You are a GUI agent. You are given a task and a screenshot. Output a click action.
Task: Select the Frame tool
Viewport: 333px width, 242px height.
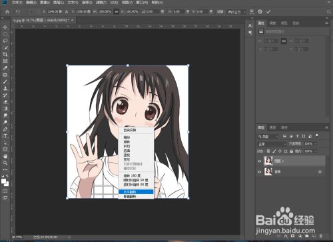pyautogui.click(x=5, y=61)
